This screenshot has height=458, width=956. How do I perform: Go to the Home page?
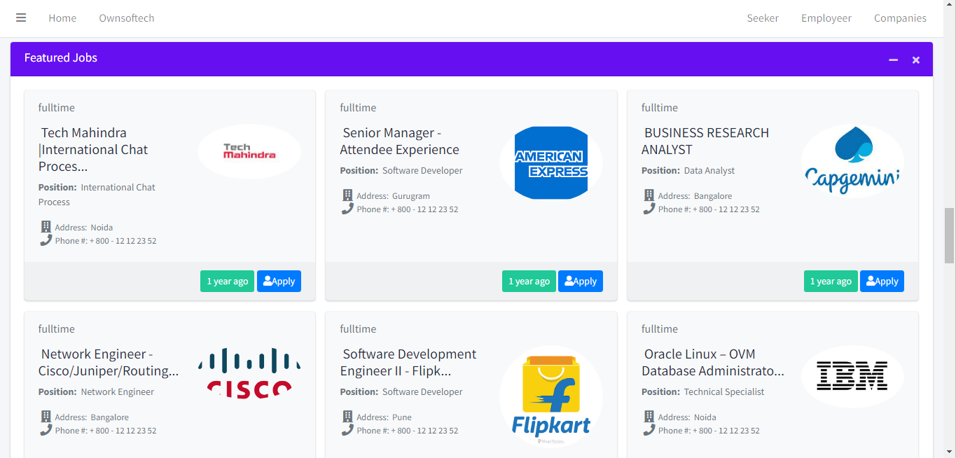(x=62, y=18)
